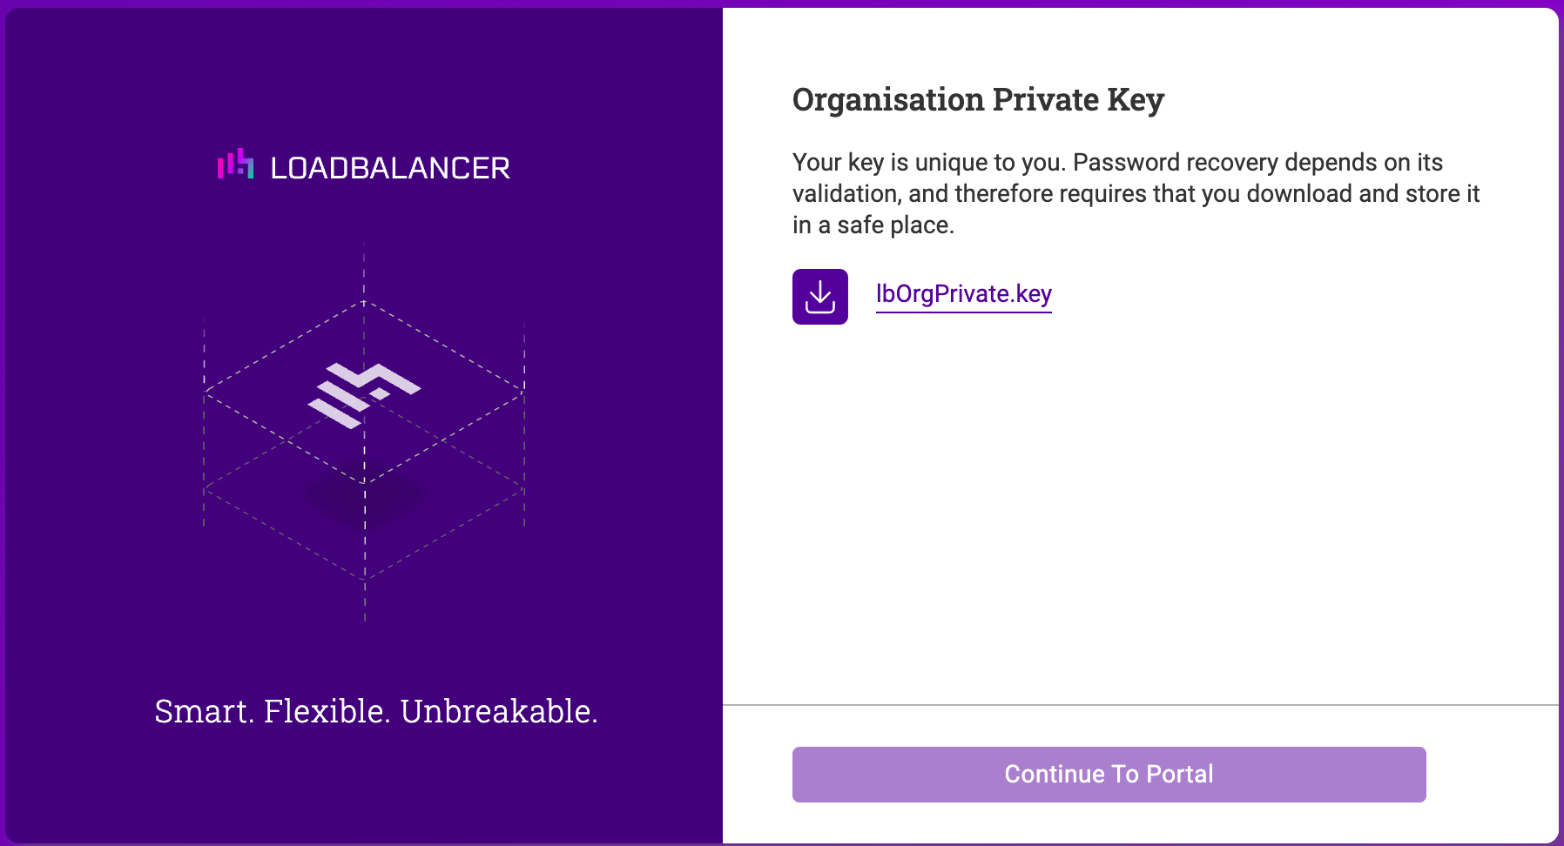Image resolution: width=1564 pixels, height=846 pixels.
Task: Click the white stacked-stripes emblem in illustration
Action: [x=364, y=395]
